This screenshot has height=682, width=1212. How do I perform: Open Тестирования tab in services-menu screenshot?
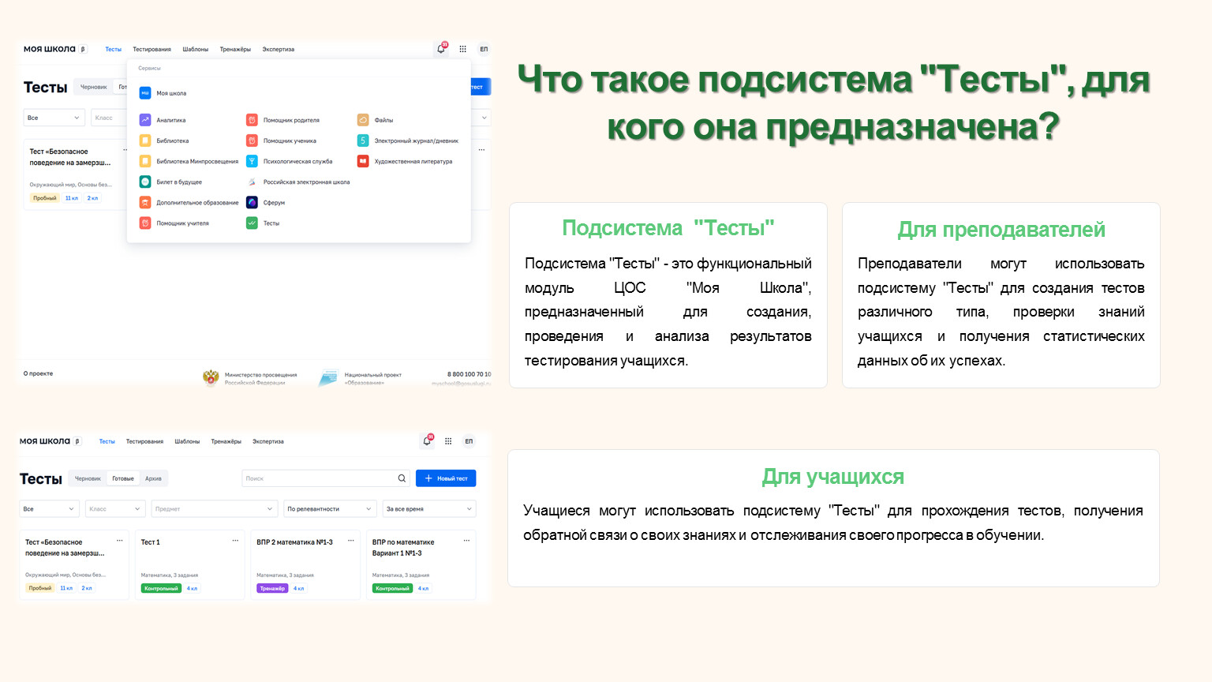coord(151,49)
